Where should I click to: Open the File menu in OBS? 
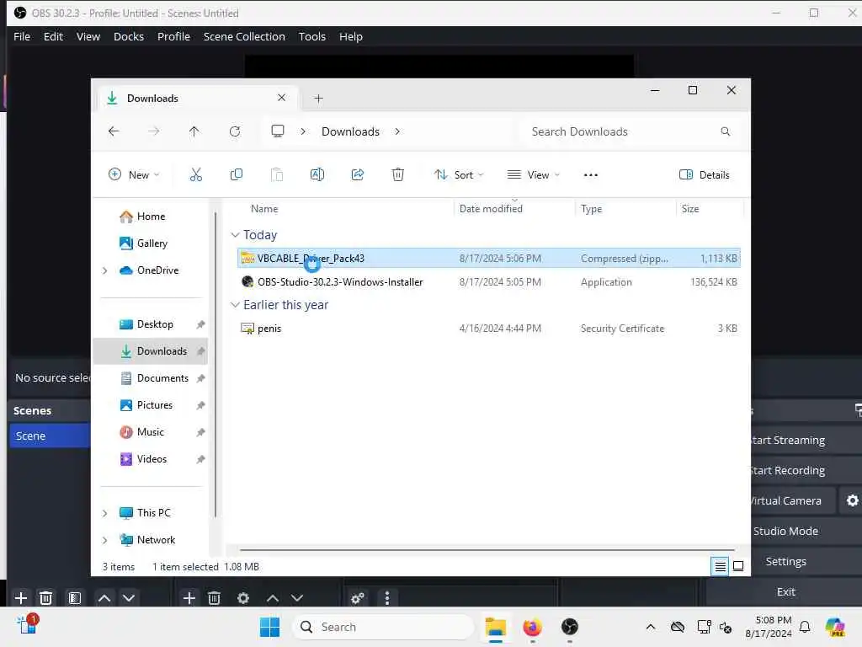coord(22,37)
